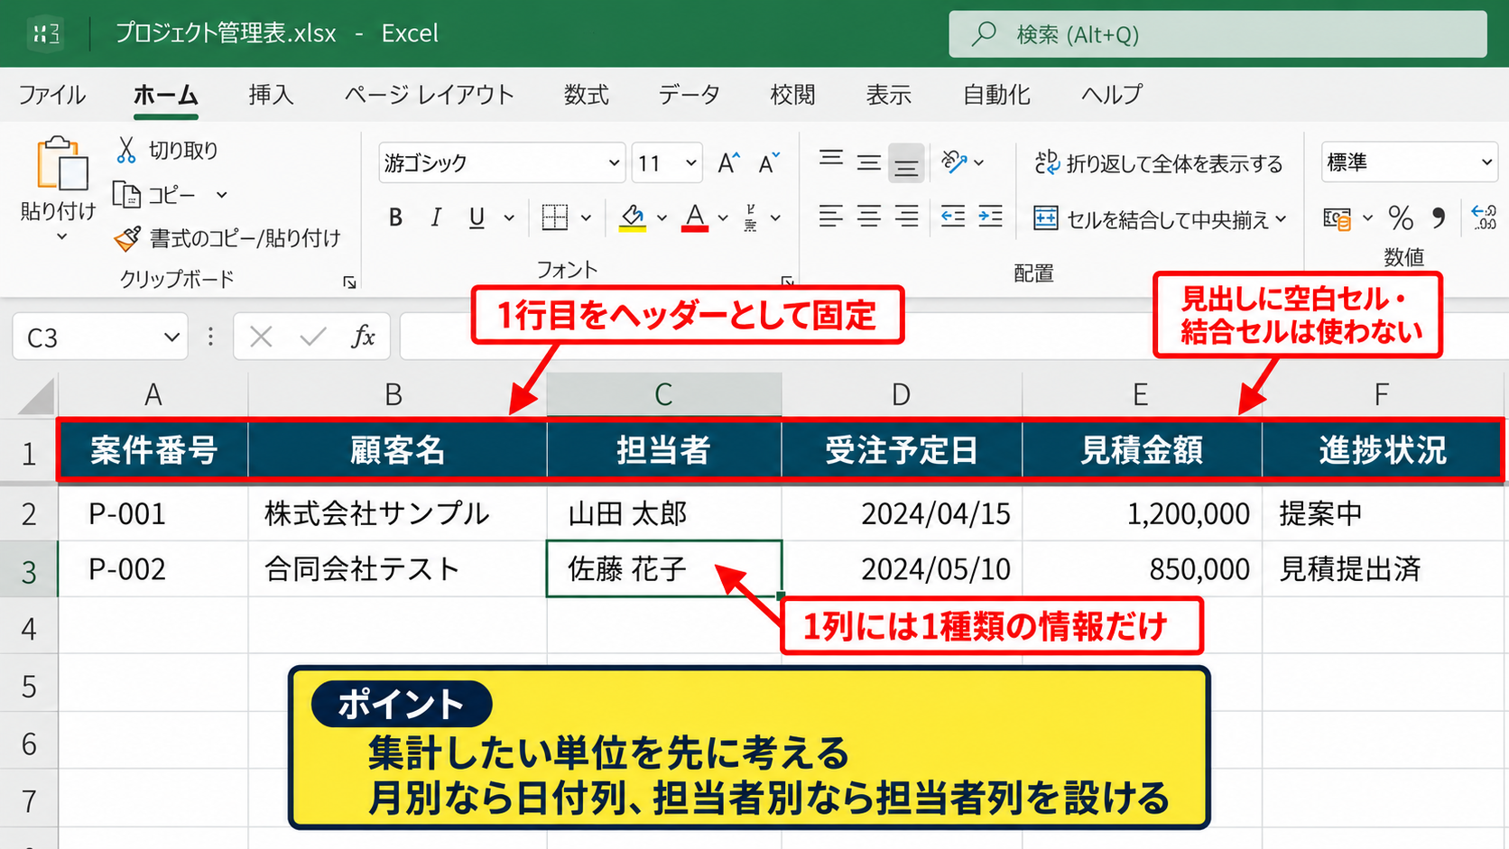Click Wrap Text (折り返して全体を表示する)
The width and height of the screenshot is (1509, 849).
point(1159,163)
